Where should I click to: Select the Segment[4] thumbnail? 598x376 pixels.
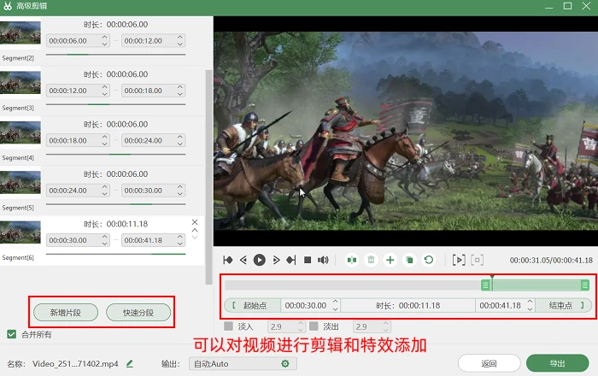(x=21, y=132)
